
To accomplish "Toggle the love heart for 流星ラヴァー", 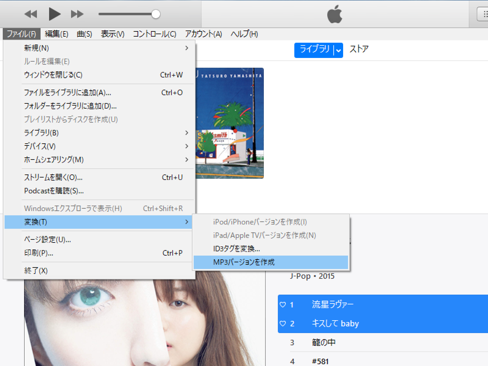I will 283,304.
